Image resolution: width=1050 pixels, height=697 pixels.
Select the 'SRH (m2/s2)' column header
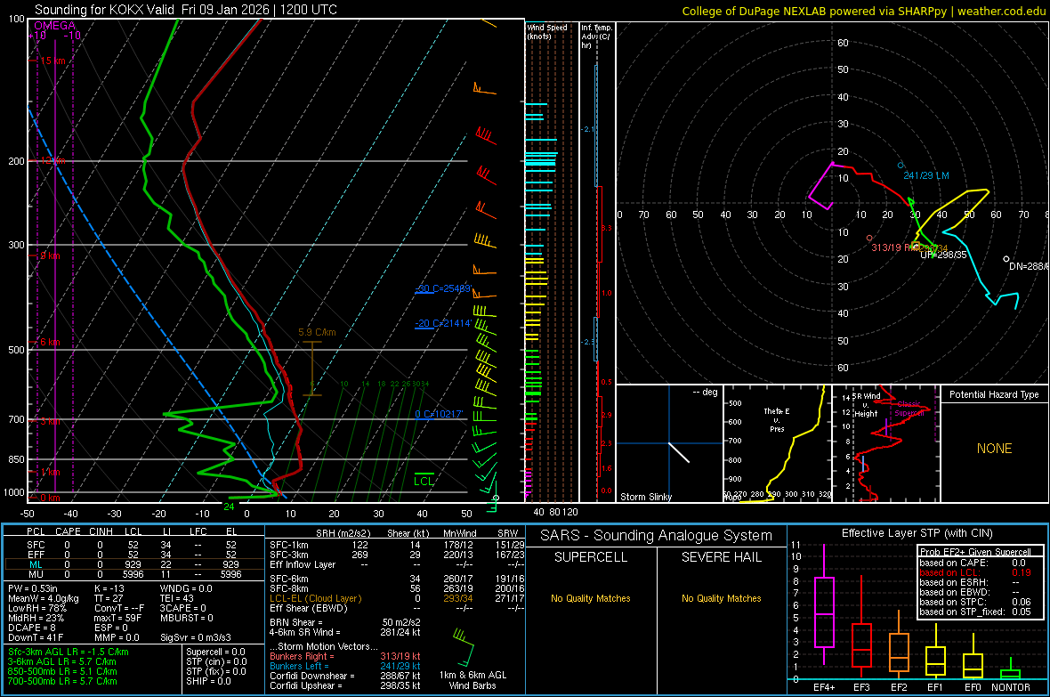pos(343,534)
